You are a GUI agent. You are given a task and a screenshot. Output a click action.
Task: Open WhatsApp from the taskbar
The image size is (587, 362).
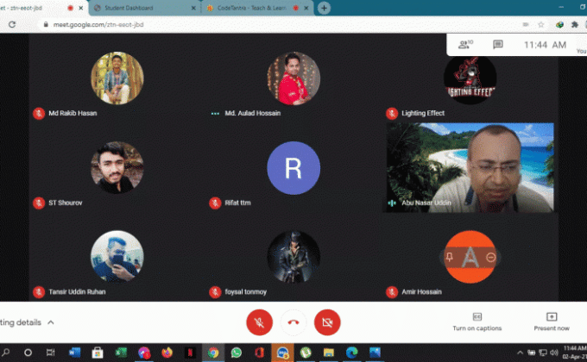[237, 353]
